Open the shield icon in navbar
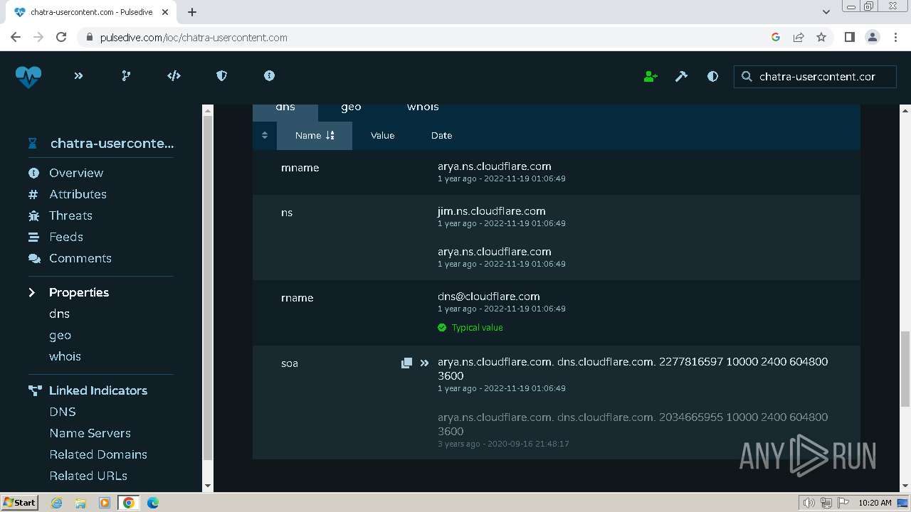This screenshot has width=911, height=512. pyautogui.click(x=221, y=75)
